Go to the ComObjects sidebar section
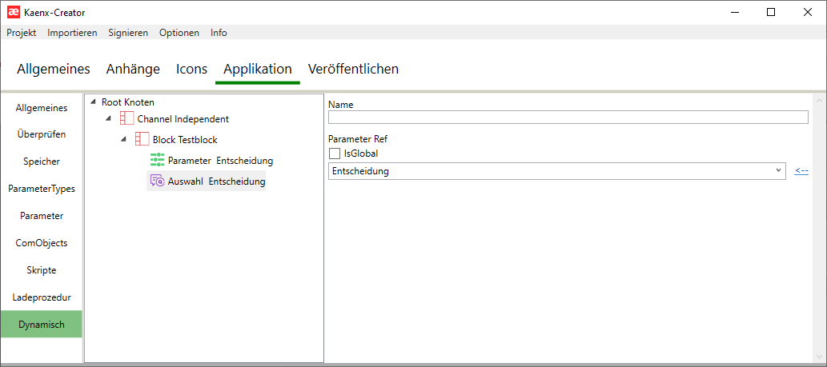The width and height of the screenshot is (827, 367). [x=42, y=243]
